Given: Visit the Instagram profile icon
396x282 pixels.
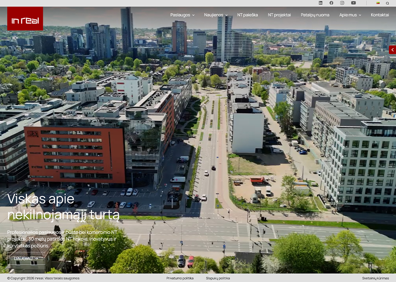Looking at the screenshot, I should click(x=342, y=3).
